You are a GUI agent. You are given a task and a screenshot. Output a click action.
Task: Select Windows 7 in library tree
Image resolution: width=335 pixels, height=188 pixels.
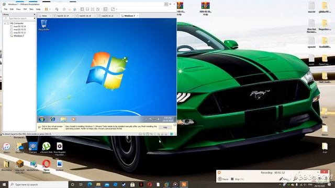[x=19, y=36]
